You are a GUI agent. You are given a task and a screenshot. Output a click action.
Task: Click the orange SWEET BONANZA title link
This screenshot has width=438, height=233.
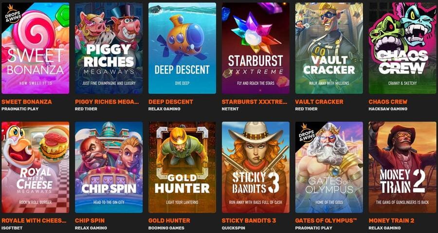[x=27, y=102]
